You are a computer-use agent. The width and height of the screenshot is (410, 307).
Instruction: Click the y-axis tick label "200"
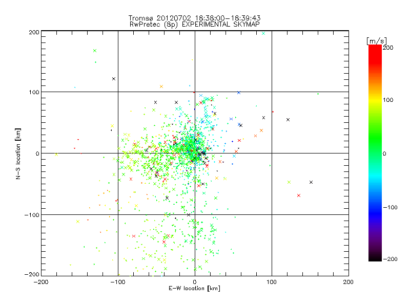pyautogui.click(x=34, y=32)
